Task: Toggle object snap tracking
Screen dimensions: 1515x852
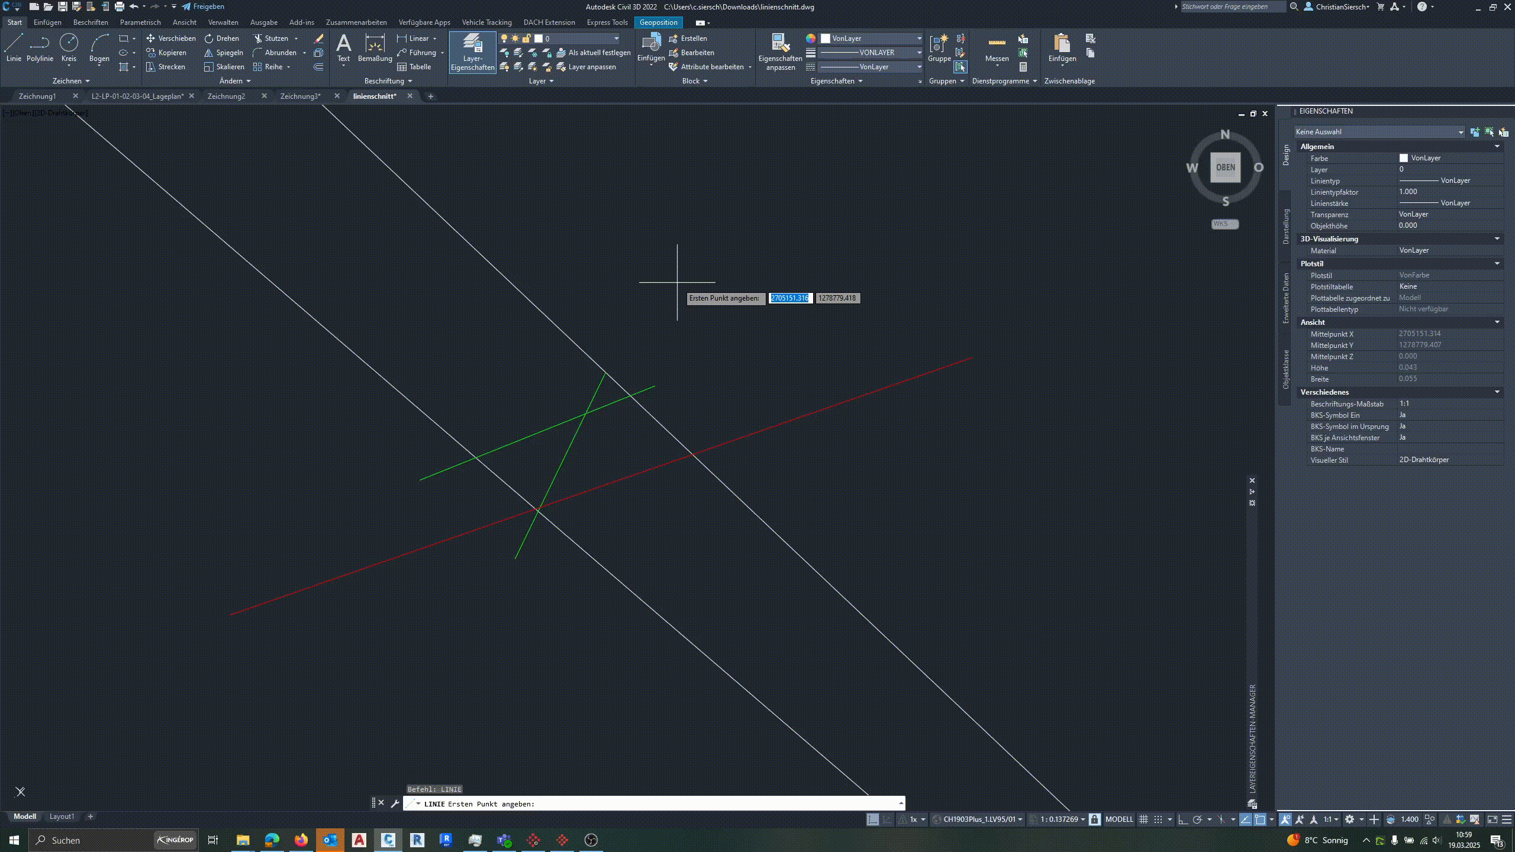Action: pos(1245,819)
